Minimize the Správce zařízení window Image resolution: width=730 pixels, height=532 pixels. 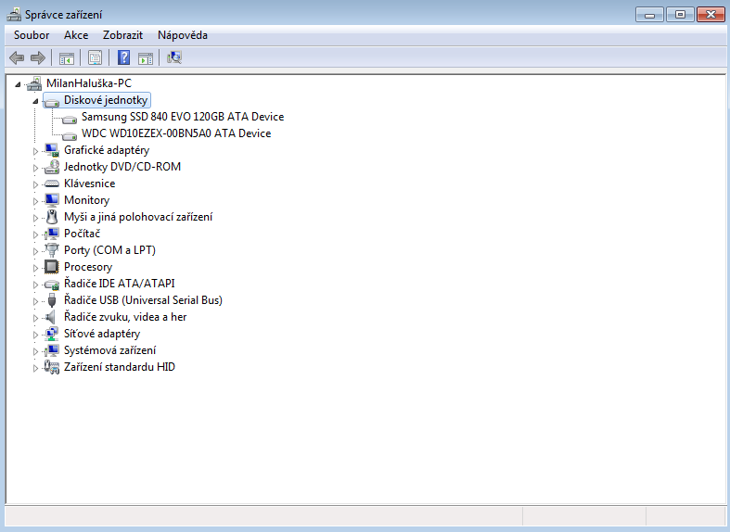tap(650, 15)
